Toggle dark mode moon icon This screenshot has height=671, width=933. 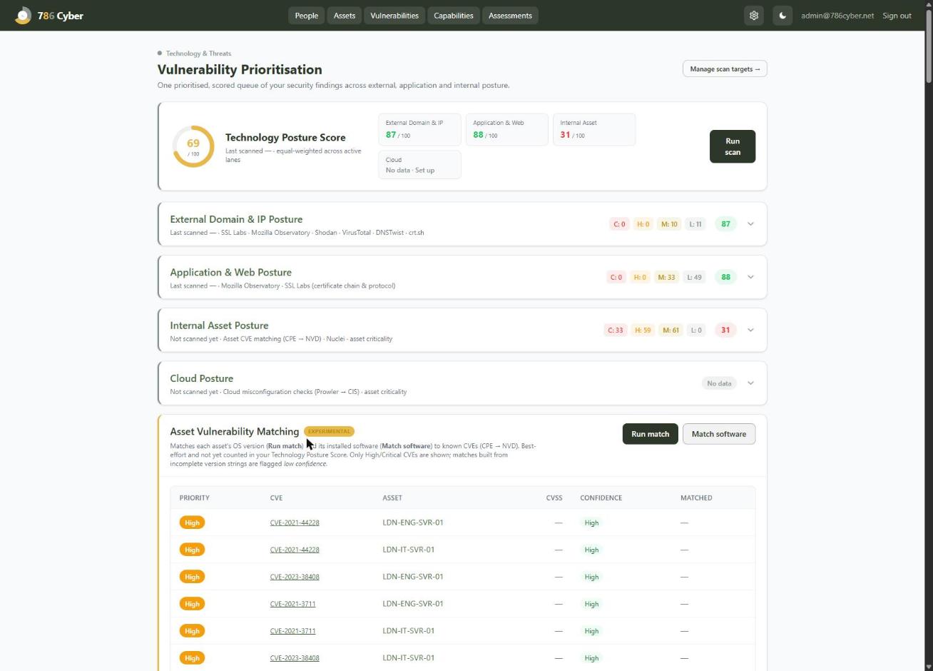(782, 15)
